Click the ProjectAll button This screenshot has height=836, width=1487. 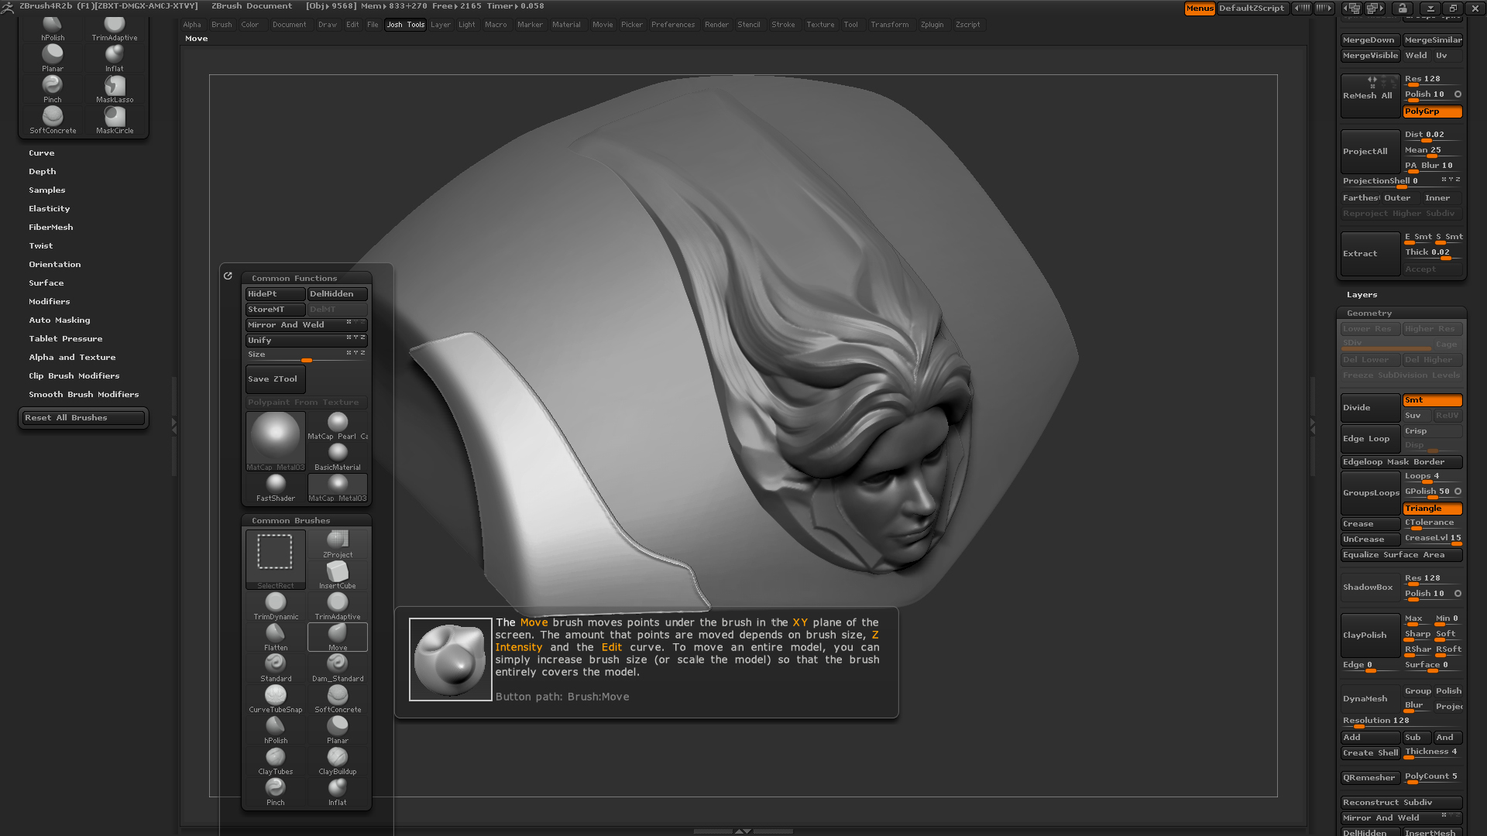(1370, 152)
